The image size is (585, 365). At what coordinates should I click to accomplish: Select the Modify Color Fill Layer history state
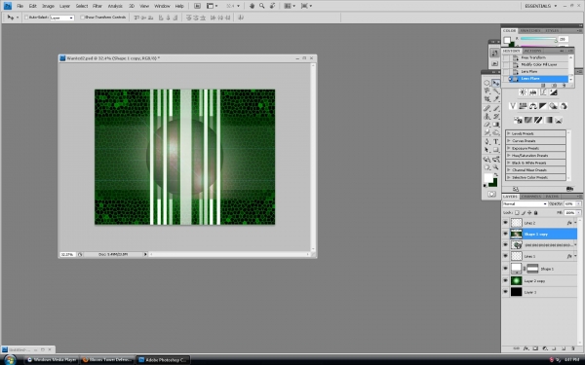(539, 64)
